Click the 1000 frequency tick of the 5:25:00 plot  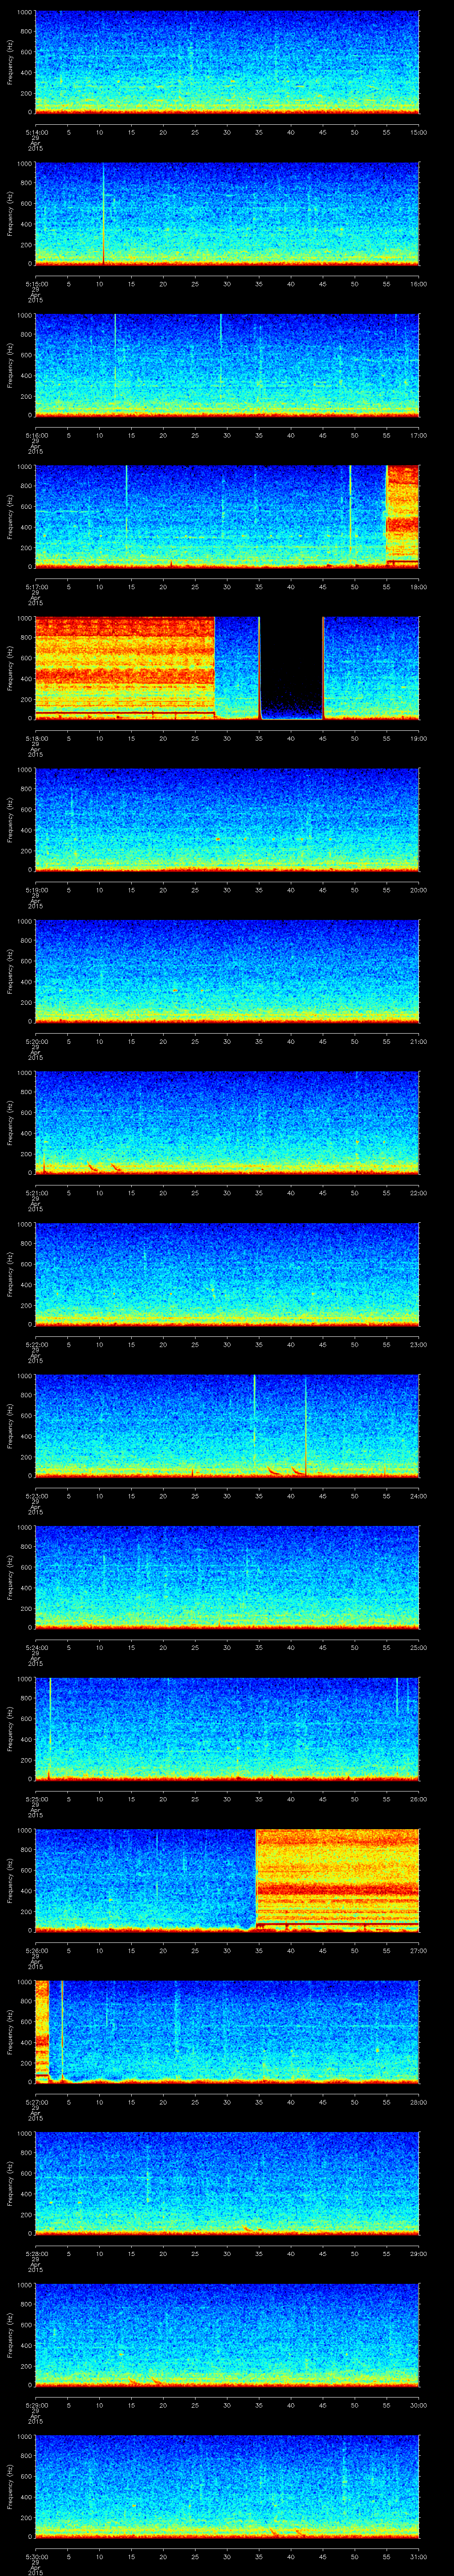tap(24, 1679)
